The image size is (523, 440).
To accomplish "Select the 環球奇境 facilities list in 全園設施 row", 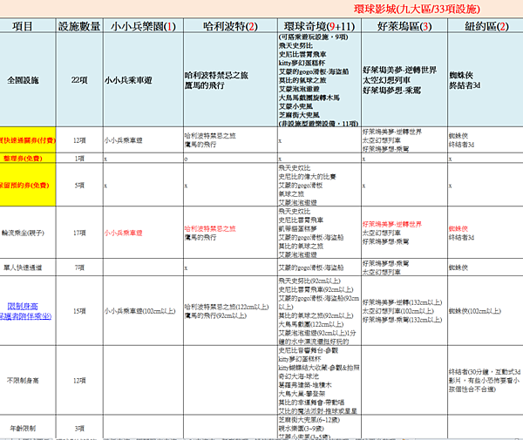I will click(x=319, y=80).
